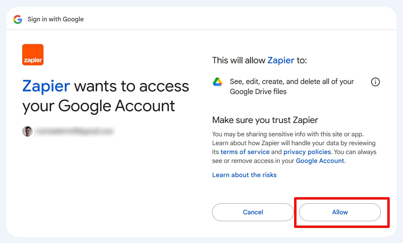
Task: Open the info icon beside Drive permission
Action: pyautogui.click(x=375, y=82)
